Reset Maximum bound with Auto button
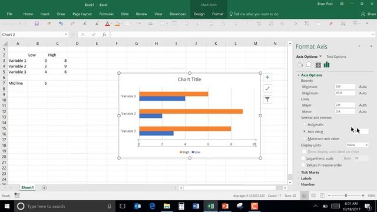 (363, 93)
